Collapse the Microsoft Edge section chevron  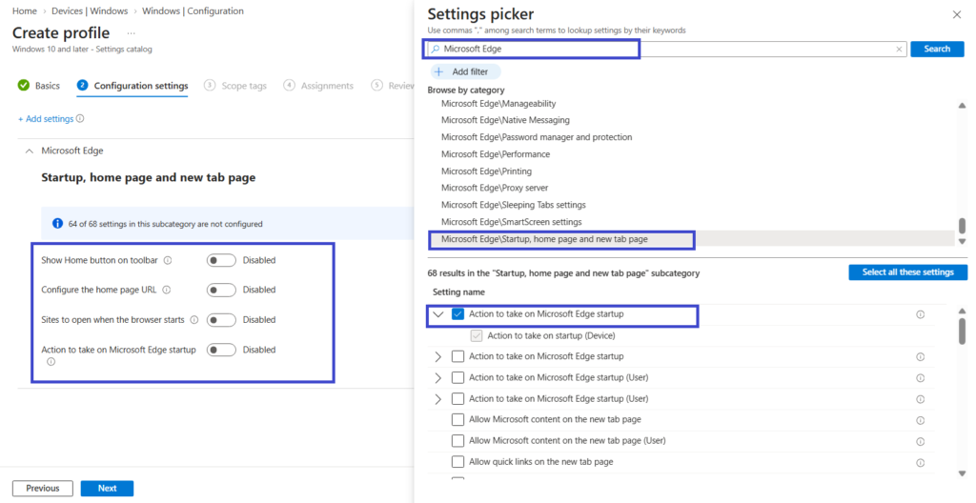(29, 151)
